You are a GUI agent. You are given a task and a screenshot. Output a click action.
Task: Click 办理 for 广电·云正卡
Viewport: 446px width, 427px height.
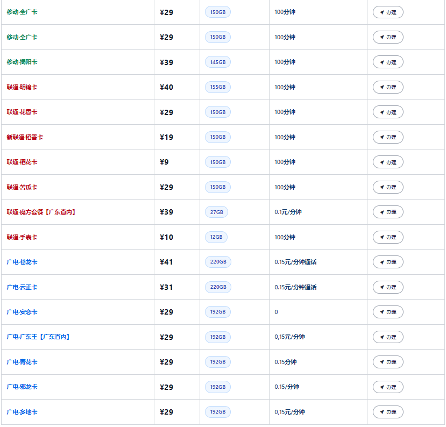coord(388,287)
